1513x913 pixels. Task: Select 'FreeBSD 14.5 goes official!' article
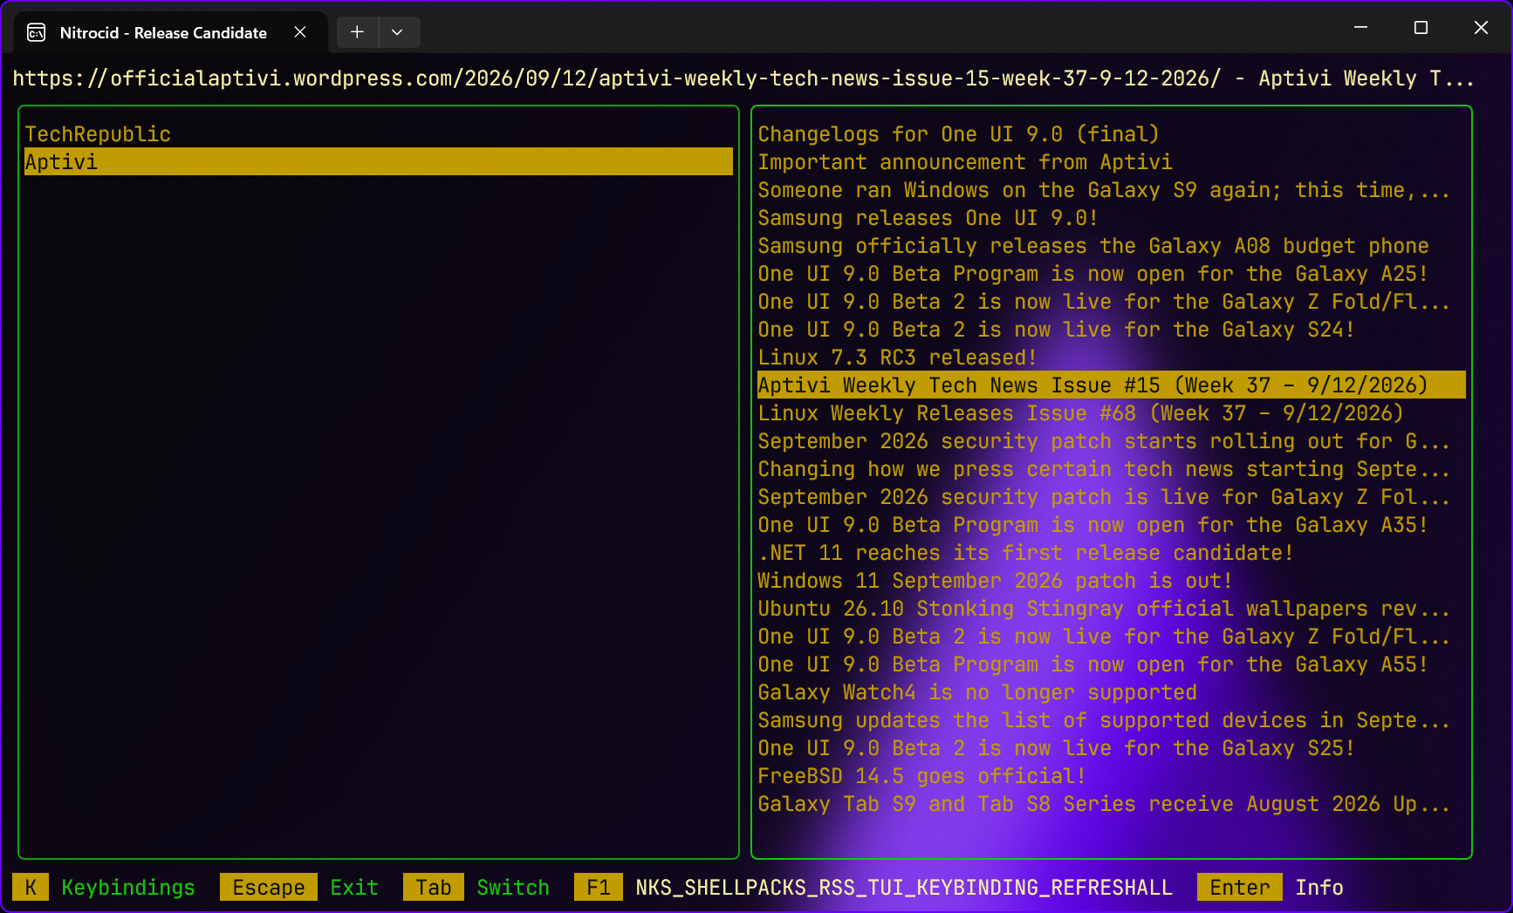[1112, 776]
